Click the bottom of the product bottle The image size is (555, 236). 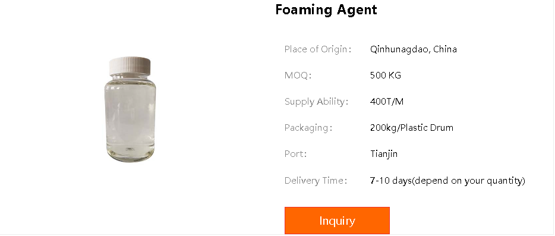coord(130,156)
